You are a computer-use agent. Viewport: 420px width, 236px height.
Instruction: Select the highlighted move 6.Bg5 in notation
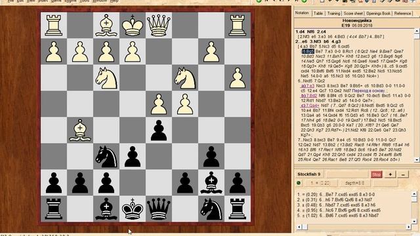308,51
